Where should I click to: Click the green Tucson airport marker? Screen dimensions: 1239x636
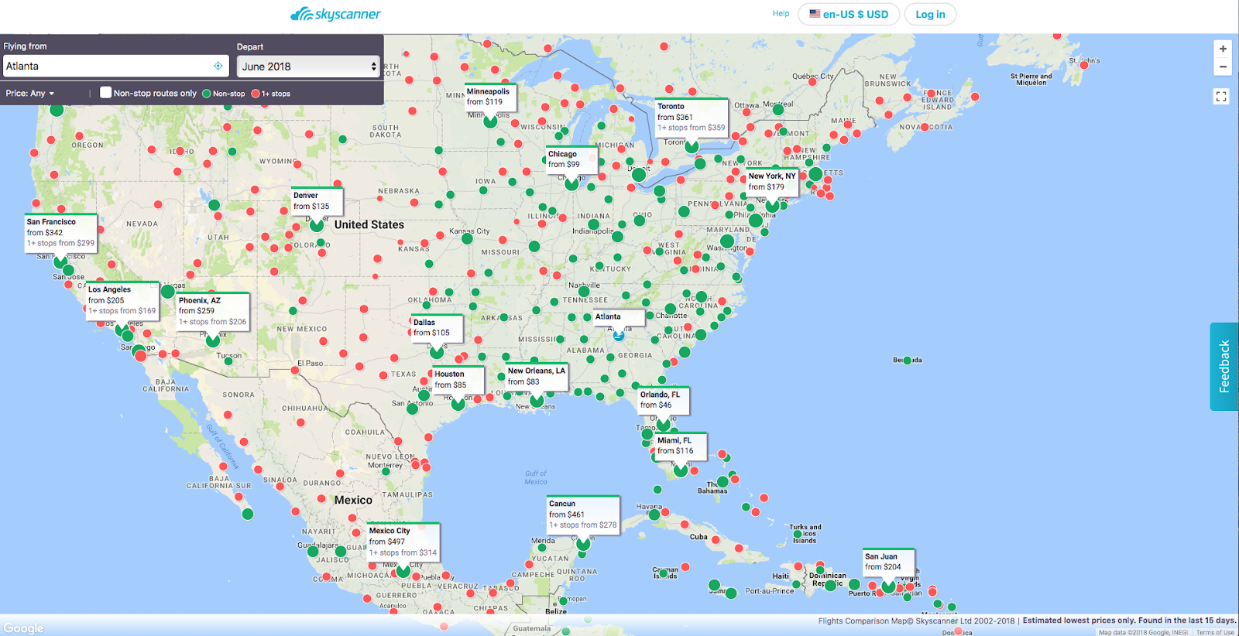point(228,361)
